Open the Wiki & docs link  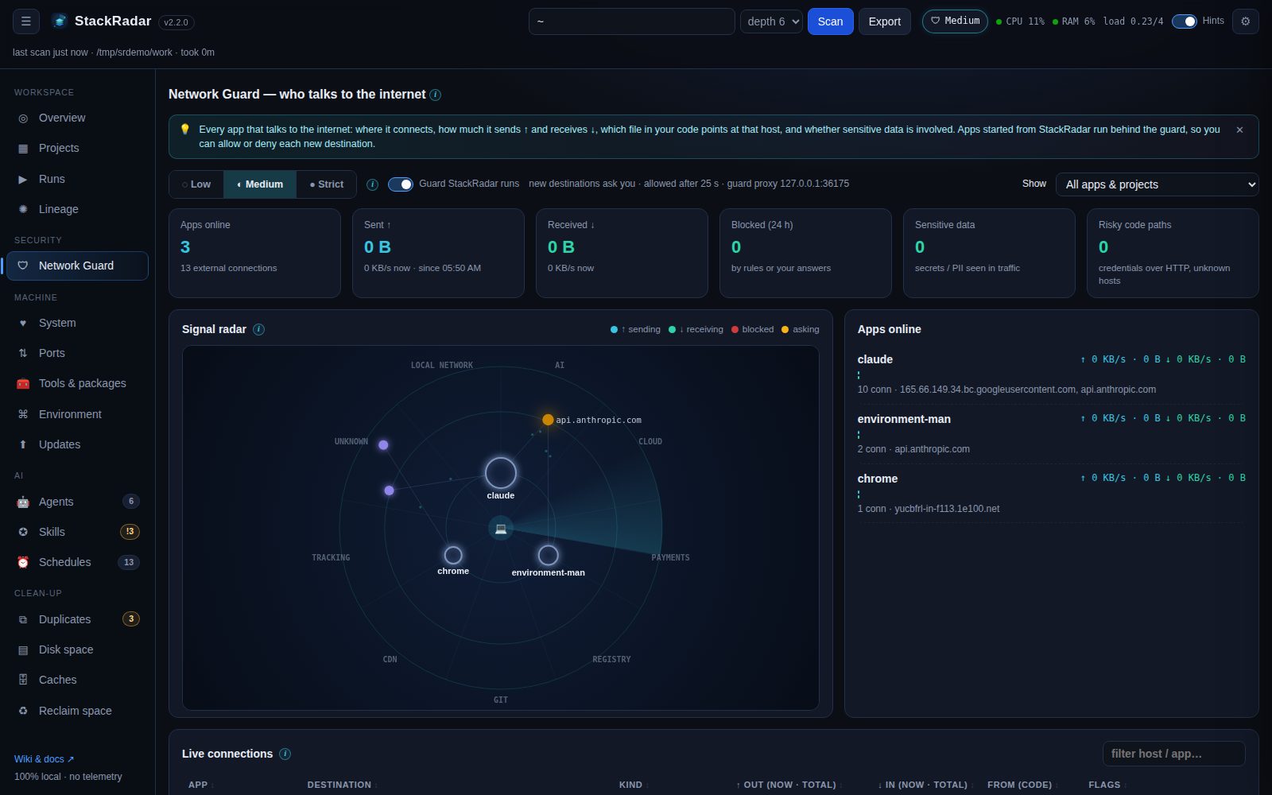click(44, 759)
